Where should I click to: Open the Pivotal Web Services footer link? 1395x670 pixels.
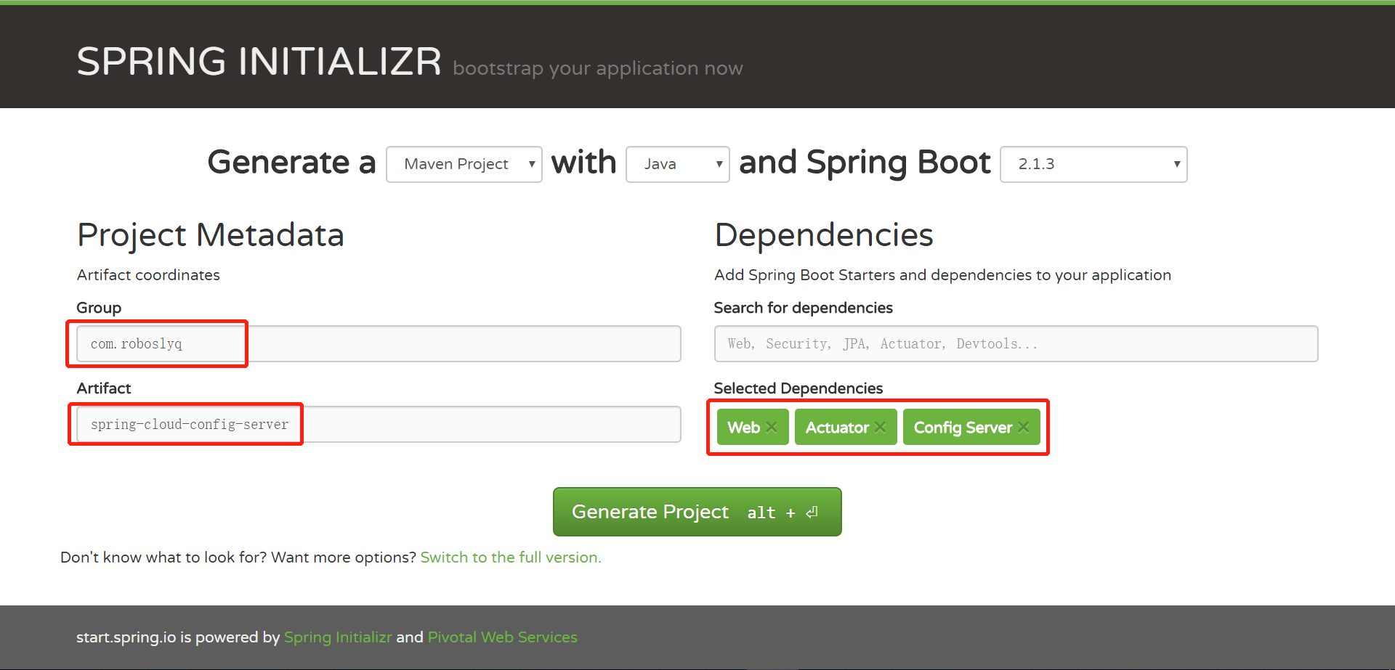pyautogui.click(x=503, y=637)
